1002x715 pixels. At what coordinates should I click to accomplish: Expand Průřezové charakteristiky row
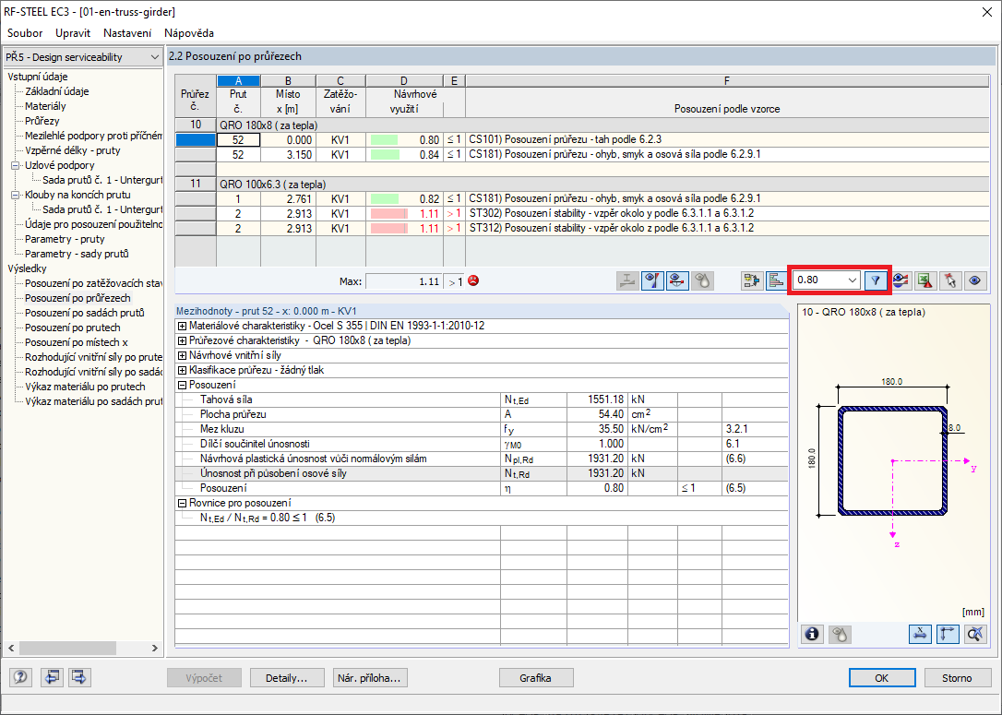182,340
